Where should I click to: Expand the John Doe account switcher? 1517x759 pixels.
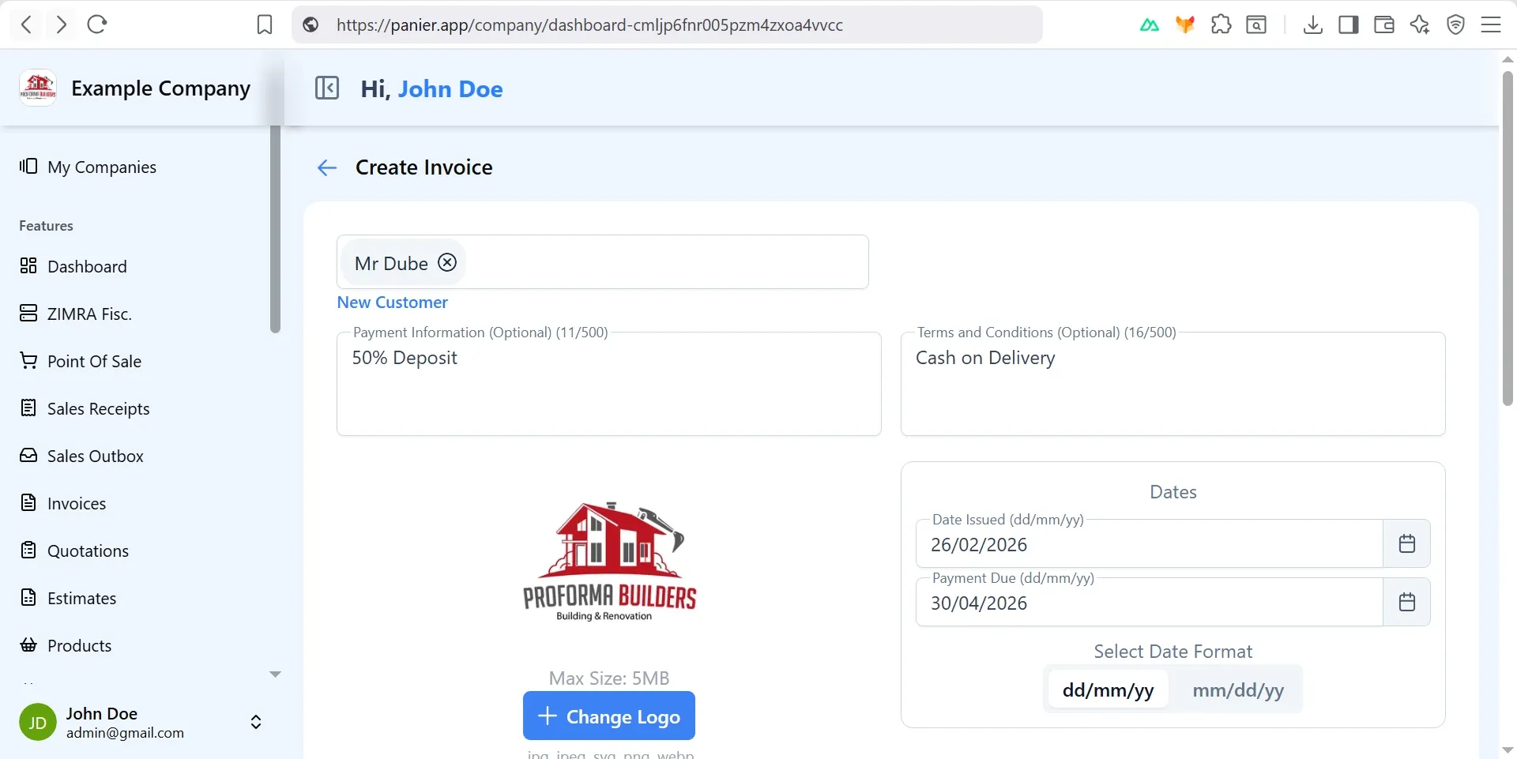click(256, 722)
